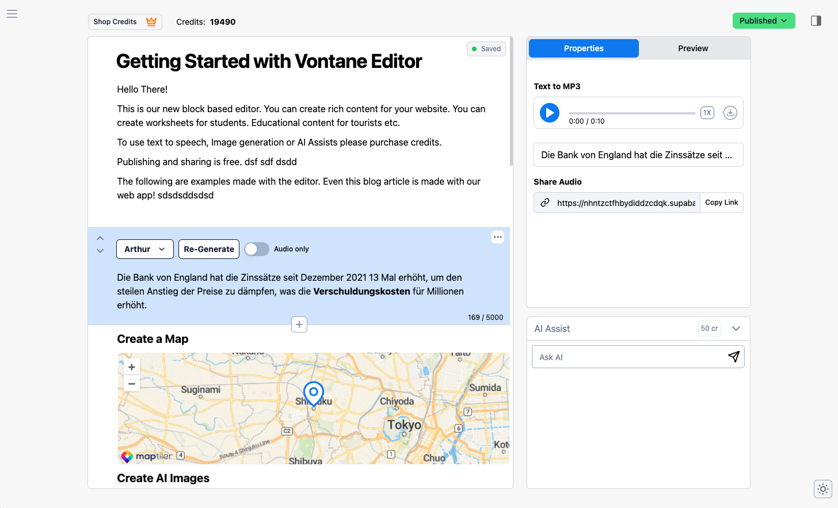This screenshot has width=838, height=508.
Task: Collapse the AI Assist panel chevron
Action: (736, 329)
